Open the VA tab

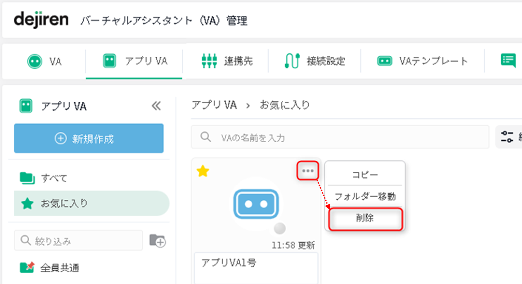tap(44, 61)
